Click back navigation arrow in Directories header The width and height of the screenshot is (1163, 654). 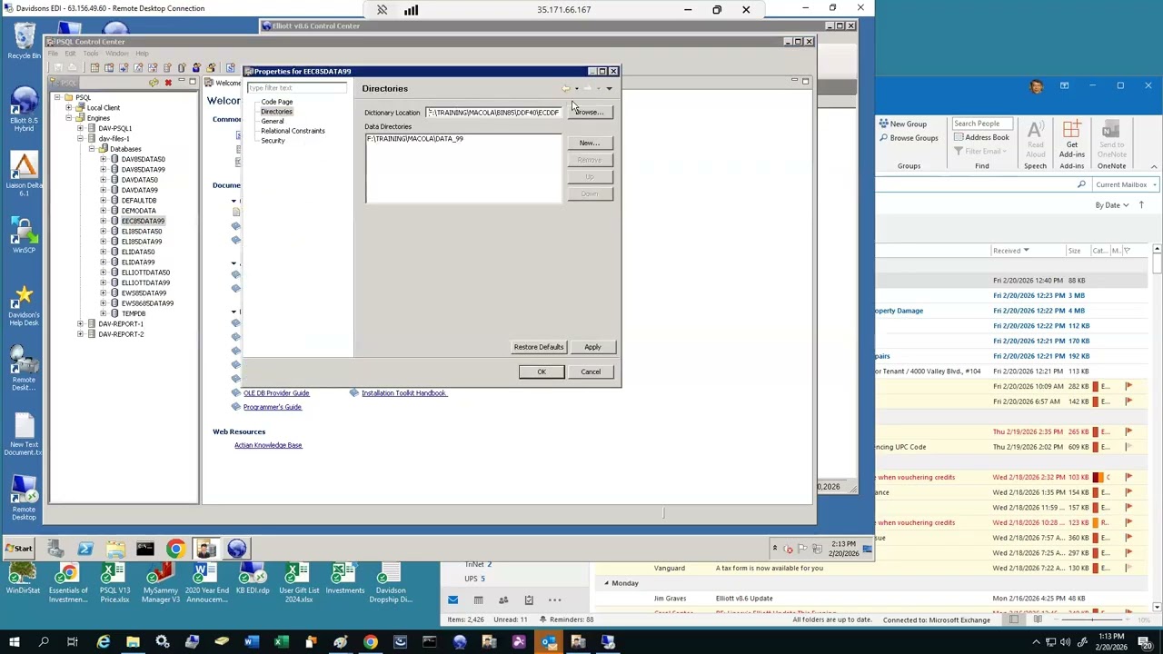coord(565,88)
